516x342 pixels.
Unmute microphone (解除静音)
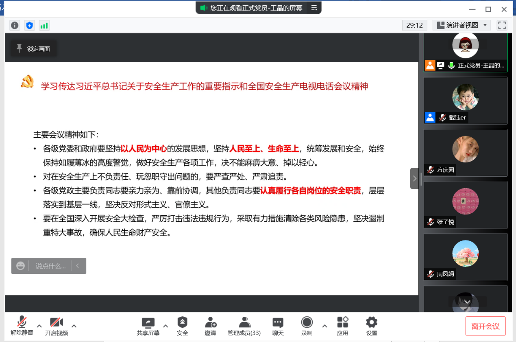tap(22, 326)
